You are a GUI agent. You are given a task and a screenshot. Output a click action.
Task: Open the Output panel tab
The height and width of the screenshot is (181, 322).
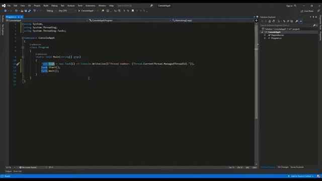click(x=9, y=171)
